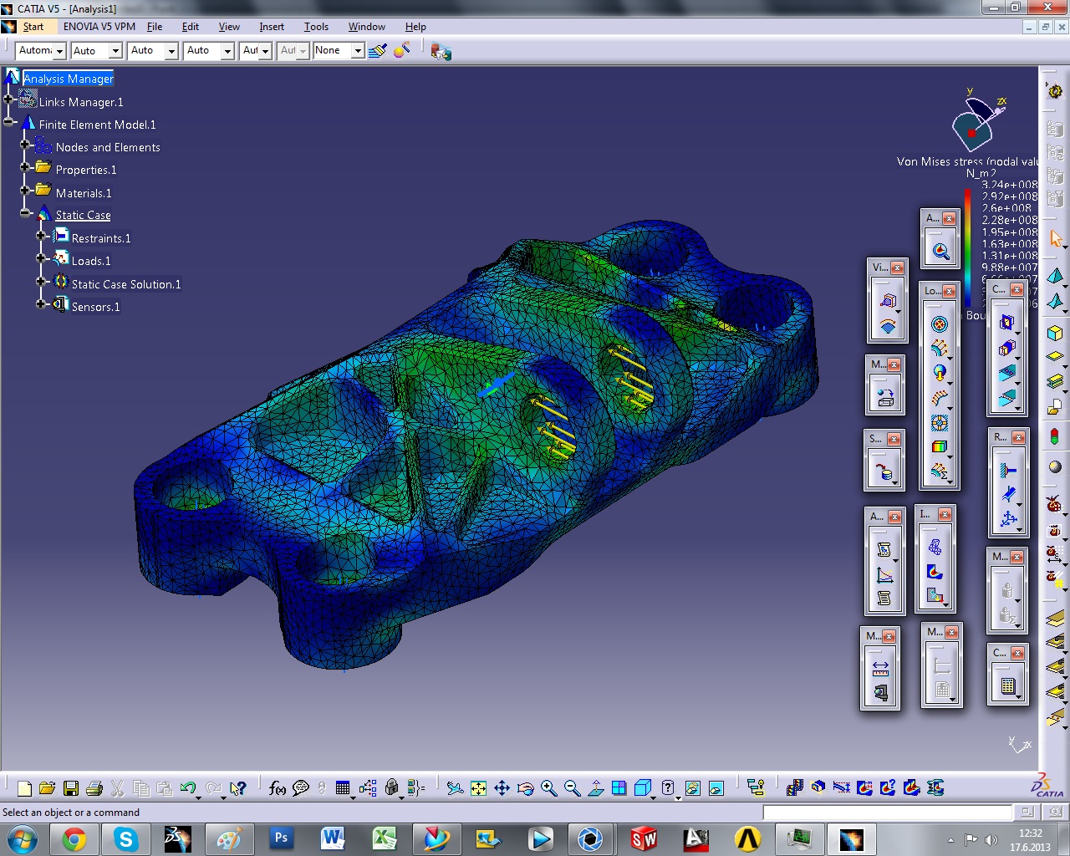Click the Open file folder icon
1070x856 pixels.
pos(47,788)
